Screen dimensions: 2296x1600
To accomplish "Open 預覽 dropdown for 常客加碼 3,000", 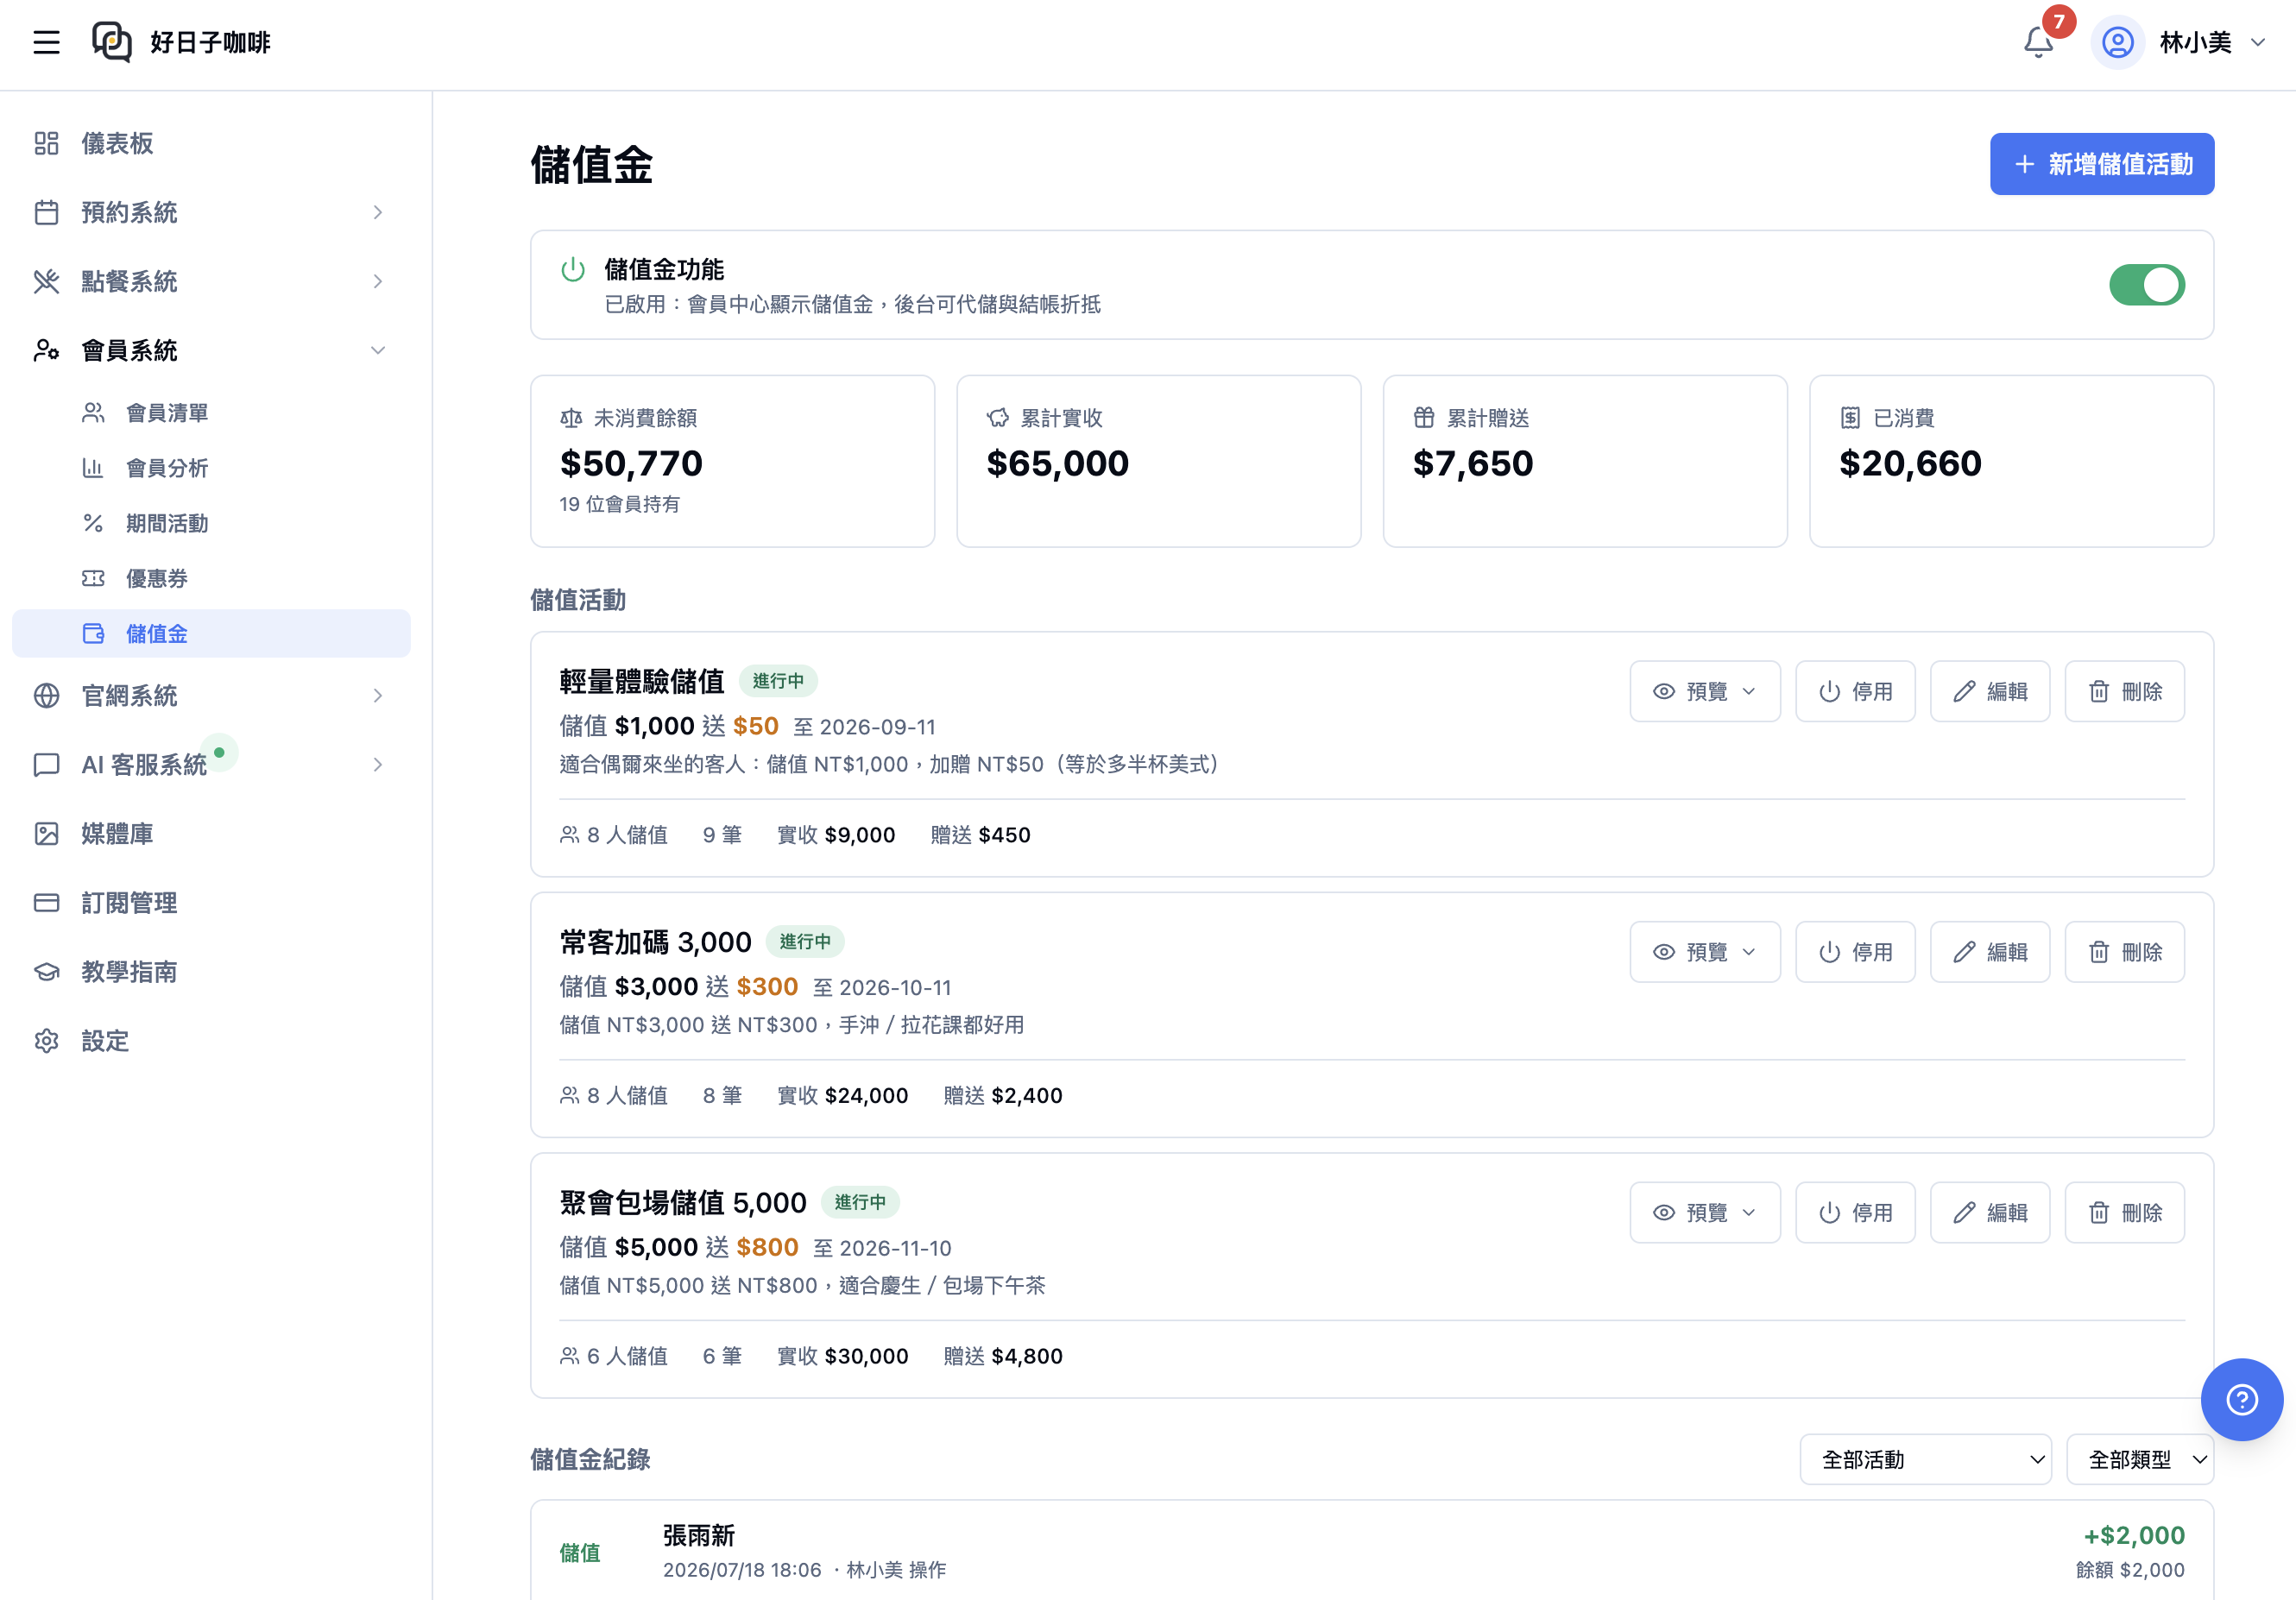I will click(x=1705, y=952).
